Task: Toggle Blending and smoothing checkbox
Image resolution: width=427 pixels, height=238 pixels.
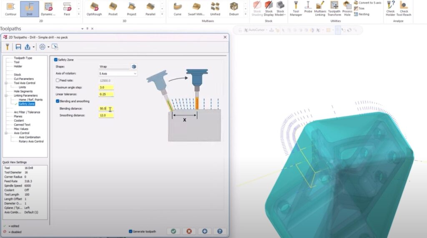Action: pyautogui.click(x=58, y=101)
